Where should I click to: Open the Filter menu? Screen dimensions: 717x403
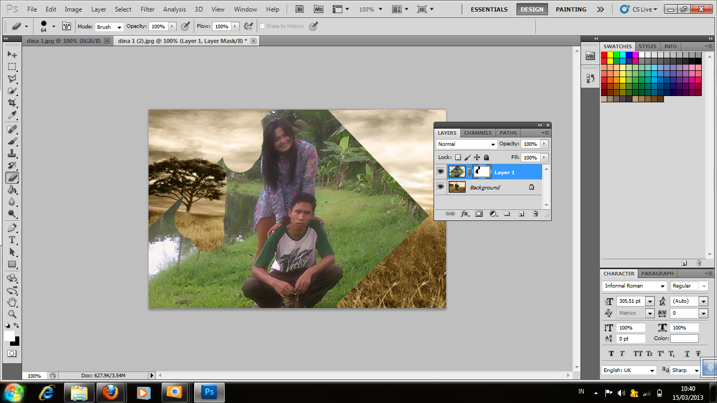tap(147, 9)
